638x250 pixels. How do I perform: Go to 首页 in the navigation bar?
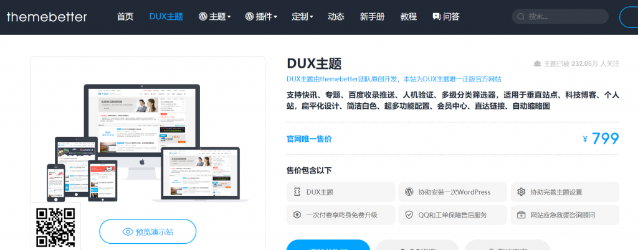pyautogui.click(x=125, y=17)
